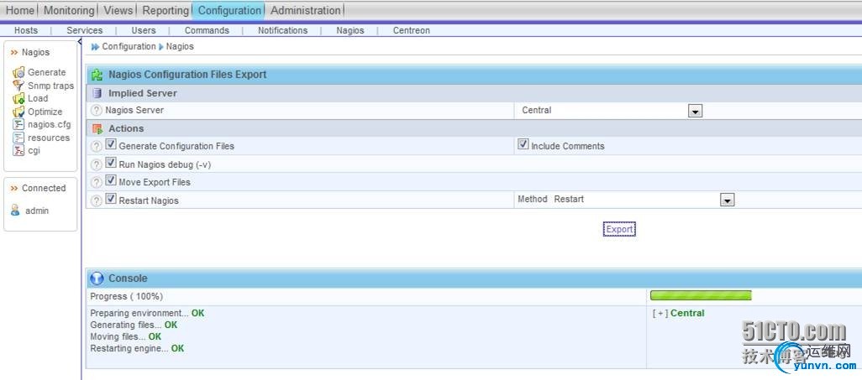Click the breadcrumb arrow icon before Configuration

click(x=95, y=47)
